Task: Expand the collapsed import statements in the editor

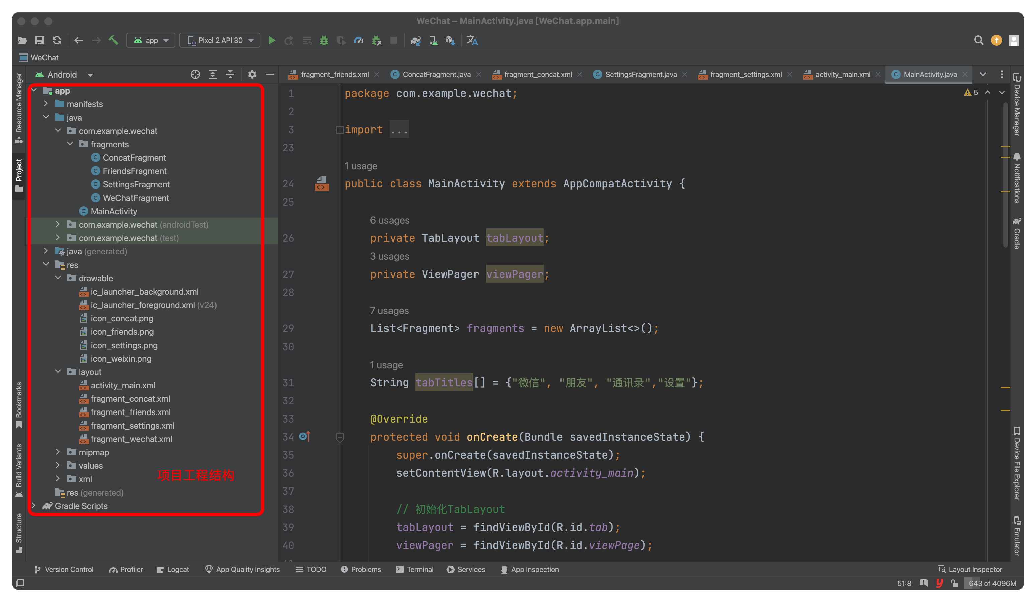Action: coord(340,130)
